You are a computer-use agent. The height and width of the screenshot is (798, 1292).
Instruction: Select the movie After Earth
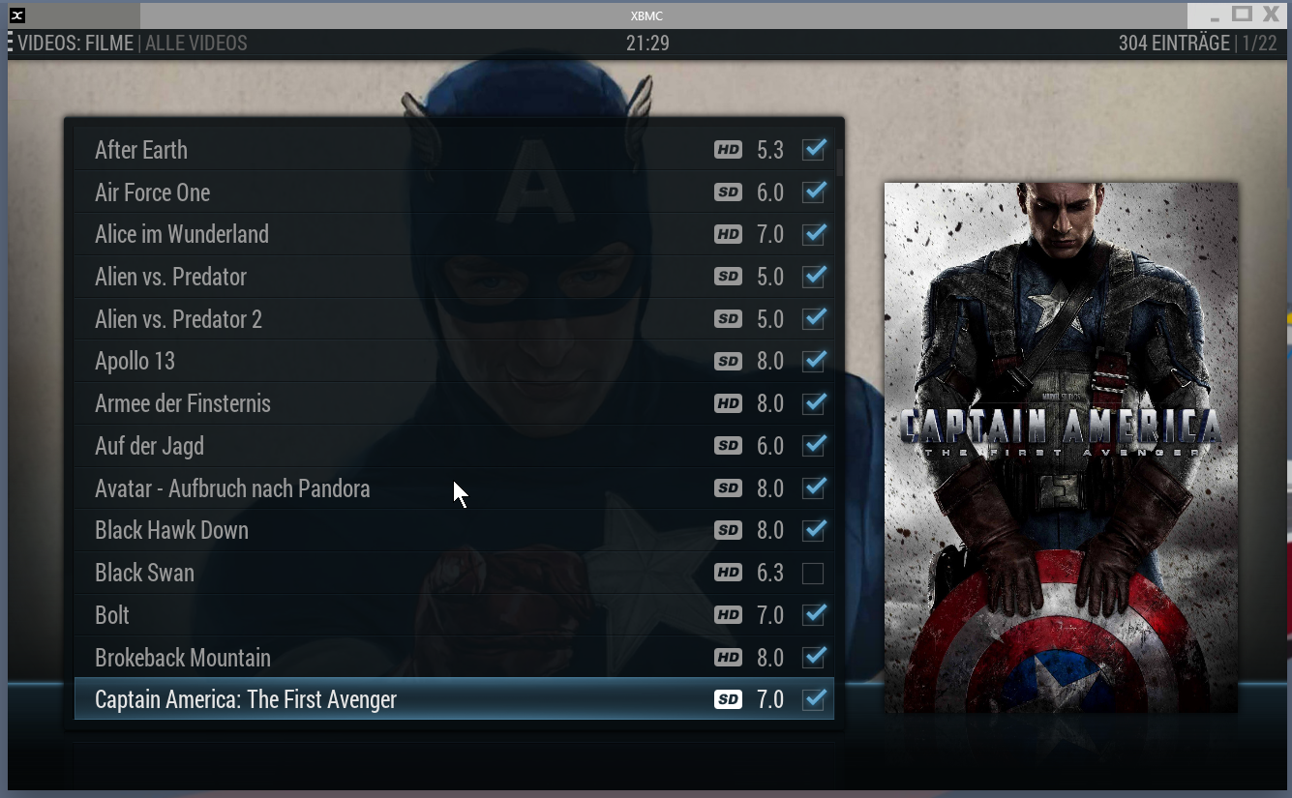454,150
